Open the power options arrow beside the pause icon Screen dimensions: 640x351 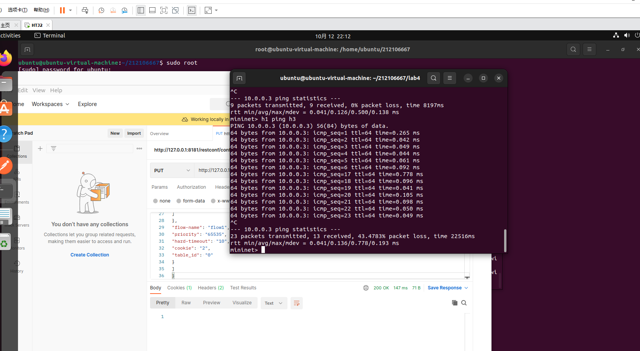click(x=70, y=10)
